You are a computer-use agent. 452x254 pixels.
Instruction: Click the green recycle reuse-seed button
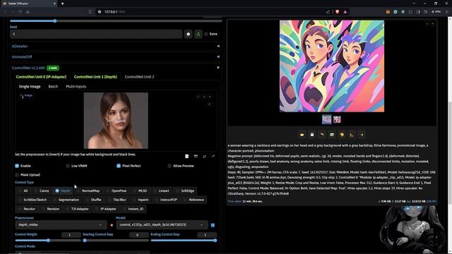coord(198,34)
